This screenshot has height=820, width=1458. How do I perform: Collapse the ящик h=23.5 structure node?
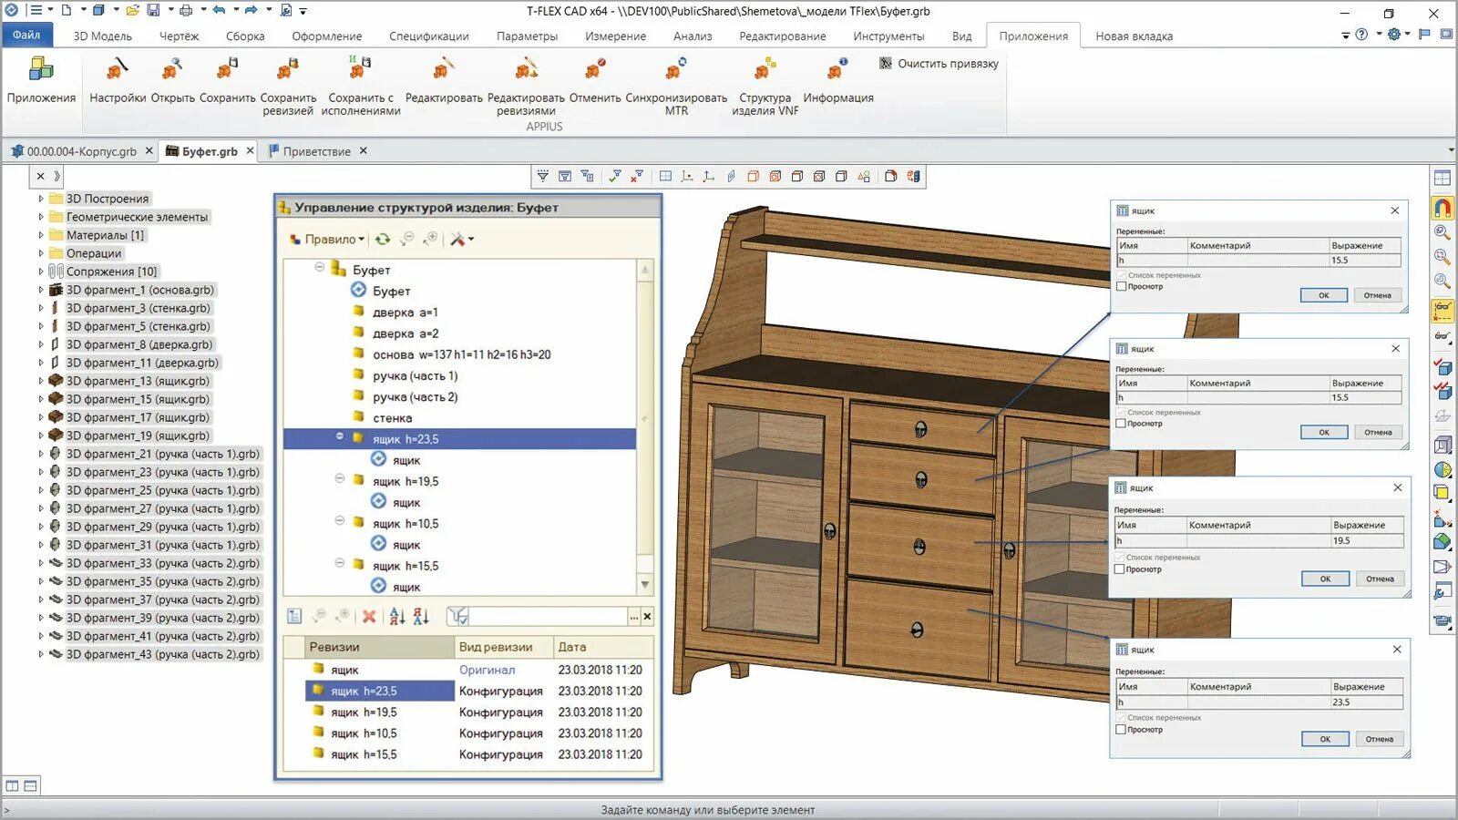[x=340, y=437]
